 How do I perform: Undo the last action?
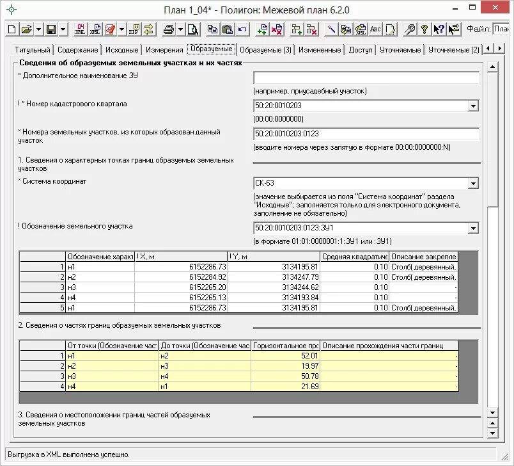click(242, 29)
